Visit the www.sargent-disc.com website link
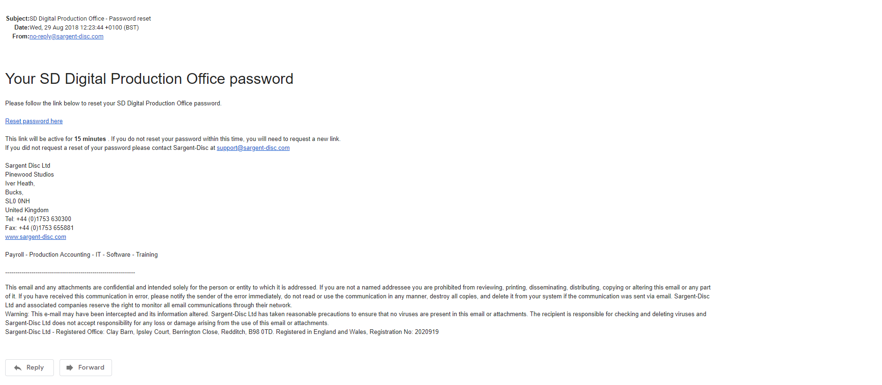 click(36, 237)
